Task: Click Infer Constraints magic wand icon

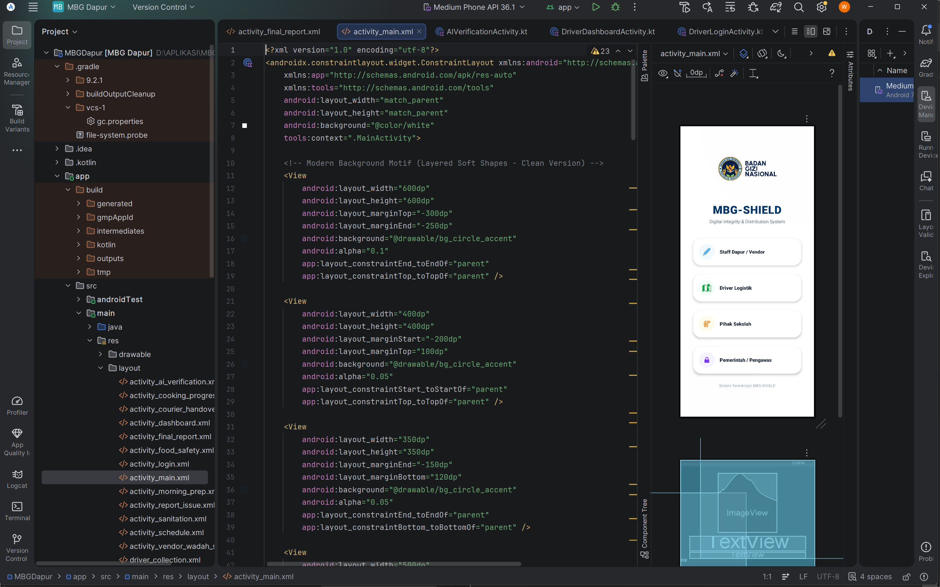Action: (x=734, y=73)
